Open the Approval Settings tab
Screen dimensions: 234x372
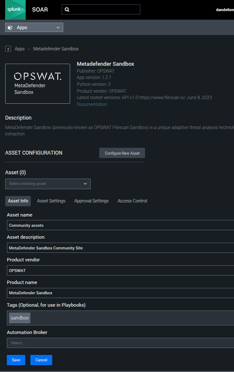pos(92,201)
